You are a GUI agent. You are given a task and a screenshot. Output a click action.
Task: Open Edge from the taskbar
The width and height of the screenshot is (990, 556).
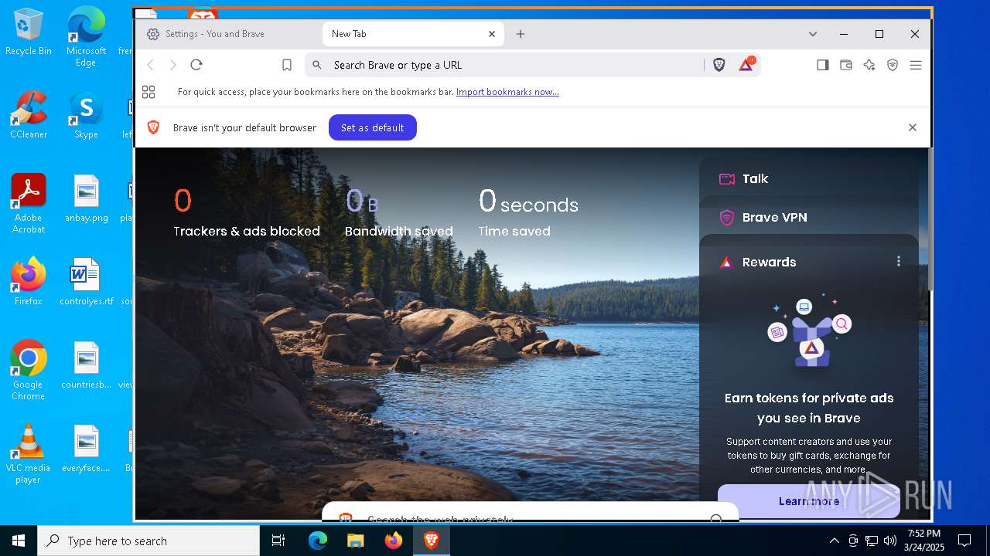318,541
